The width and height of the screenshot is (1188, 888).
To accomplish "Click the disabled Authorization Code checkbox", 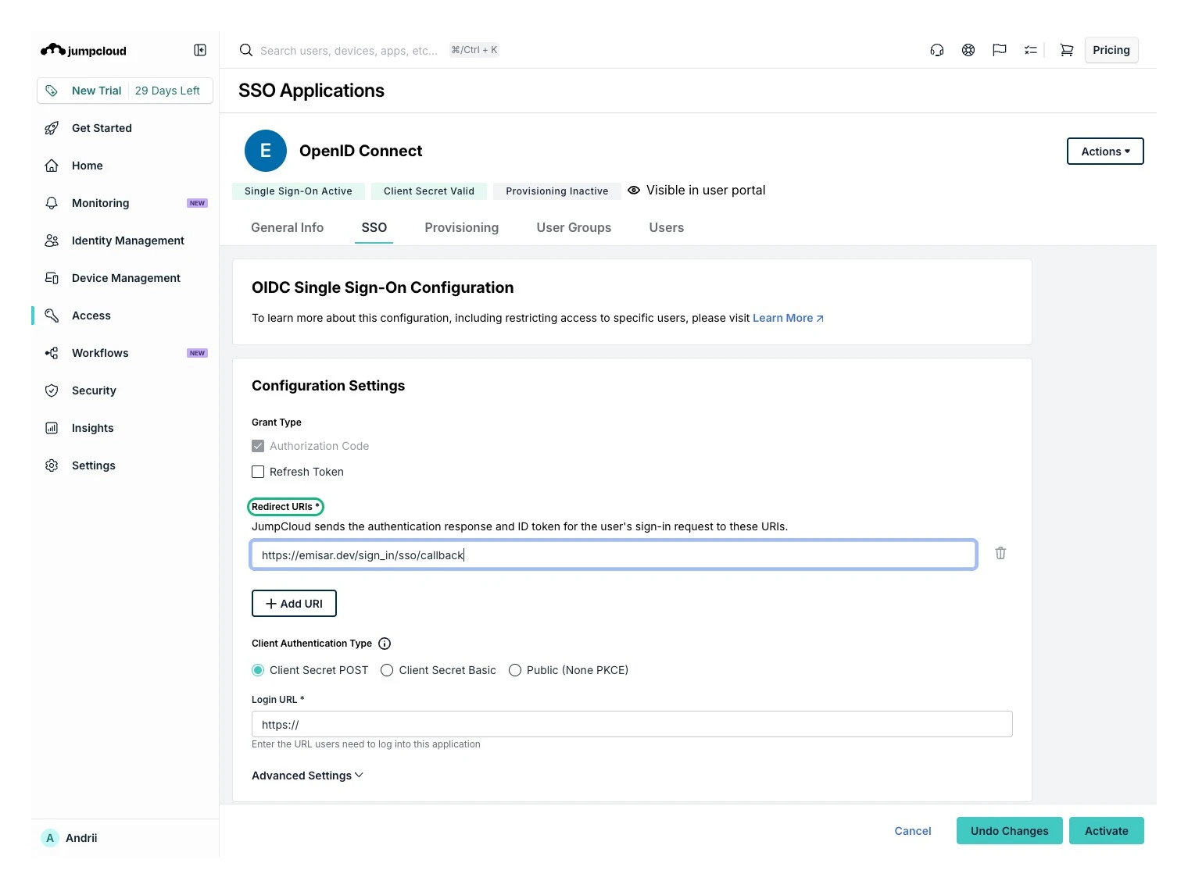I will coord(258,446).
